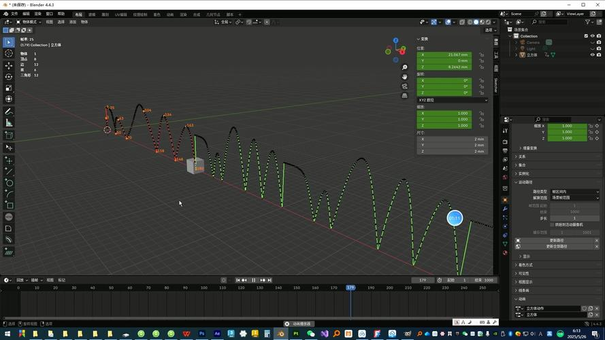Open the Material properties tab
Screen dimensions: 605x340
(505, 253)
